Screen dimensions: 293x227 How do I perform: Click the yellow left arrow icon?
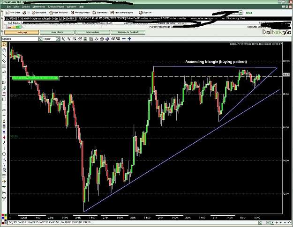click(x=4, y=181)
